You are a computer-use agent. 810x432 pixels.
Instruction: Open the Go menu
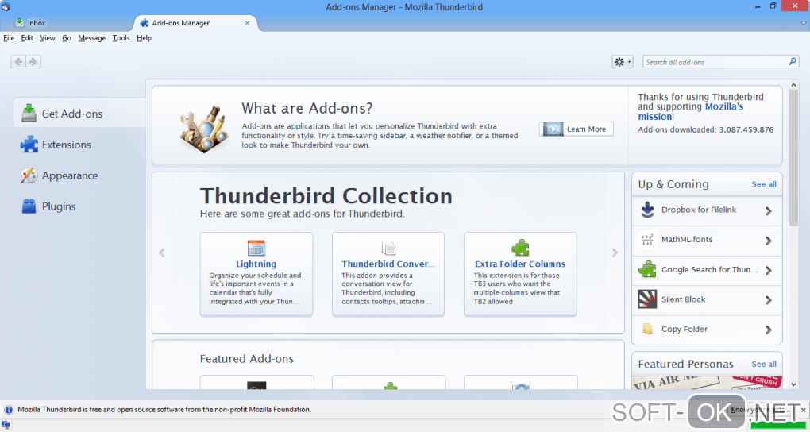(67, 38)
